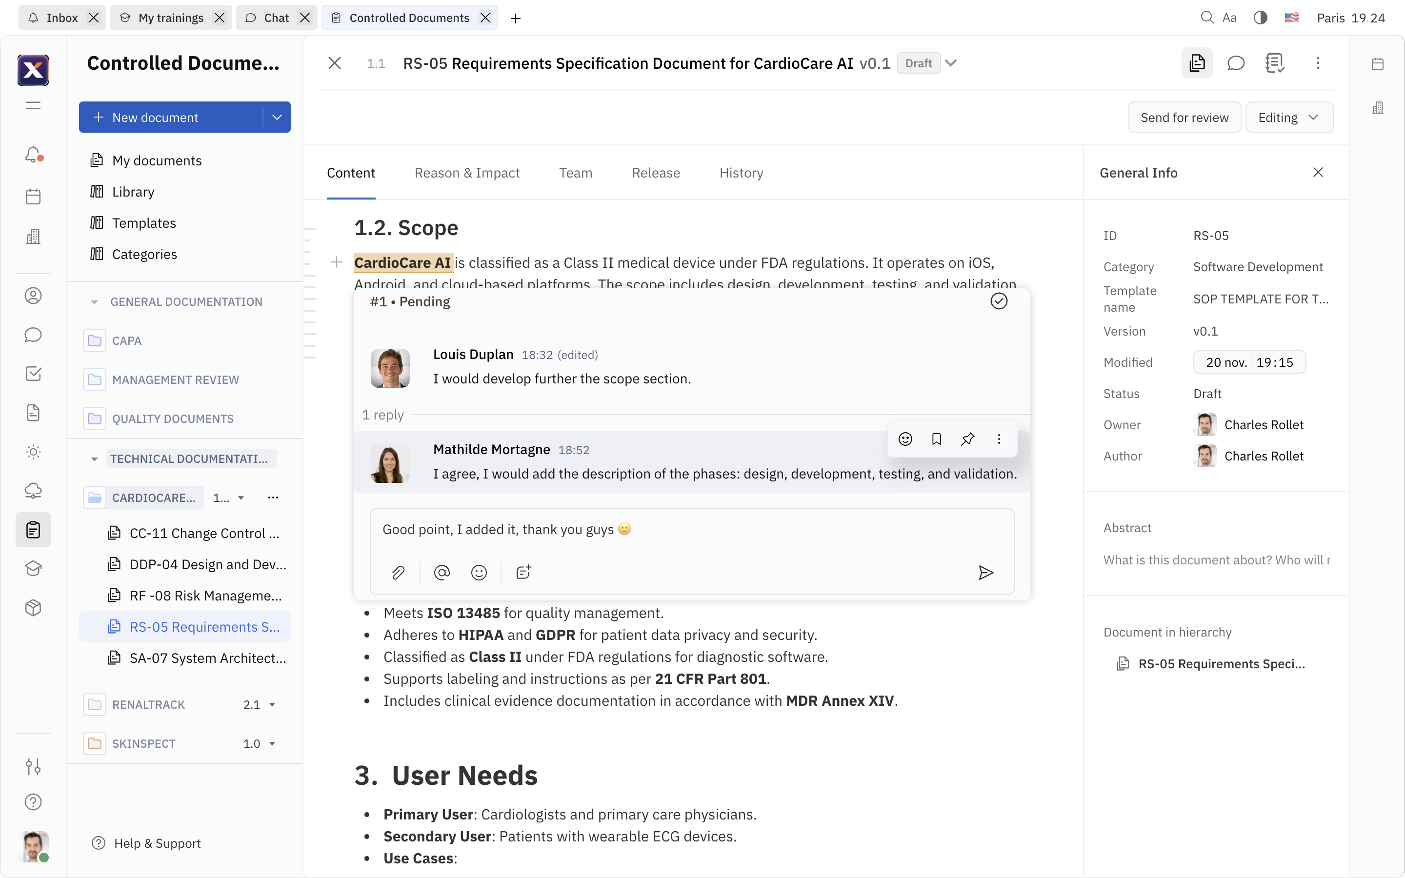This screenshot has width=1405, height=878.
Task: Mark comment thread #1 as resolved
Action: [999, 301]
